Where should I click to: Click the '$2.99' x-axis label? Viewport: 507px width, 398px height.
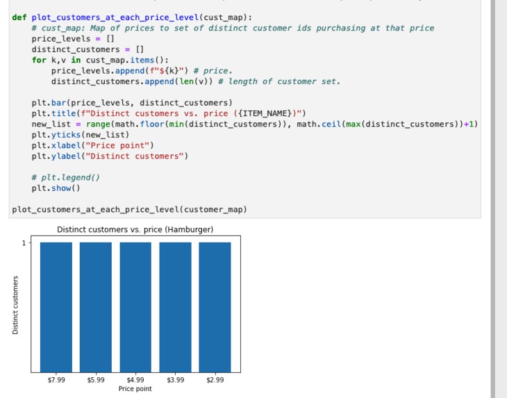point(215,380)
